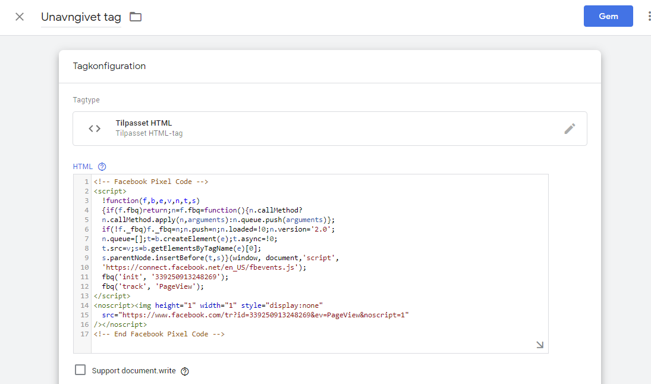This screenshot has height=384, width=651.
Task: Select the Tilpasset HTML tag type title
Action: coord(144,123)
